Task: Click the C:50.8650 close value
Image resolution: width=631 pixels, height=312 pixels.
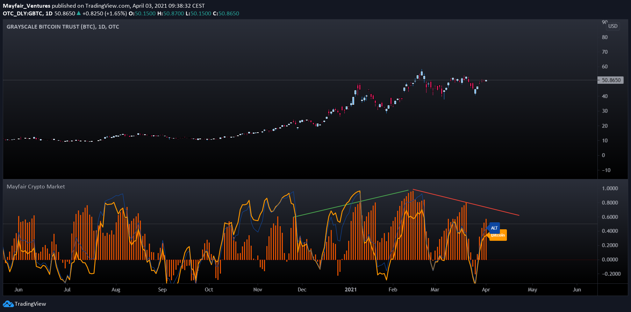Action: coord(226,14)
